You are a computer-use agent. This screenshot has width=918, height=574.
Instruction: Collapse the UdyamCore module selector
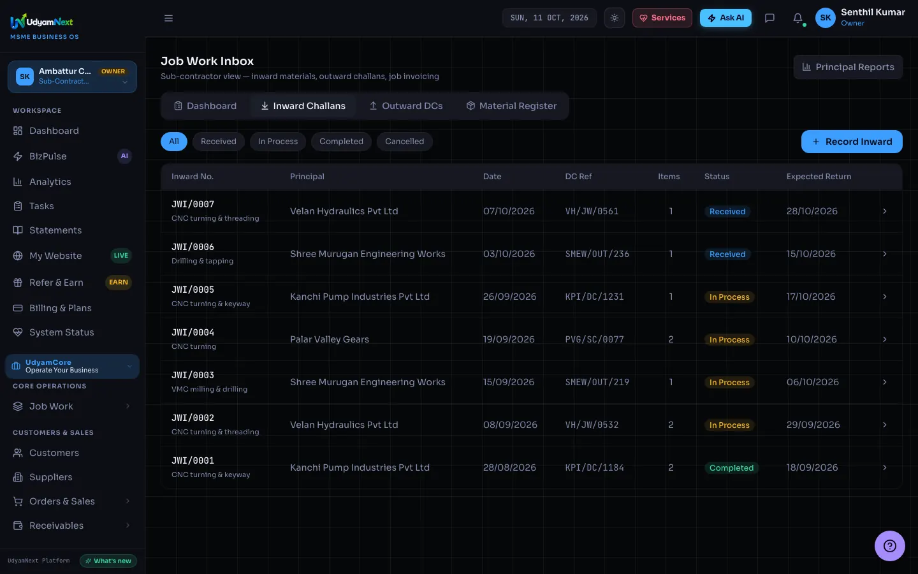[x=72, y=366]
